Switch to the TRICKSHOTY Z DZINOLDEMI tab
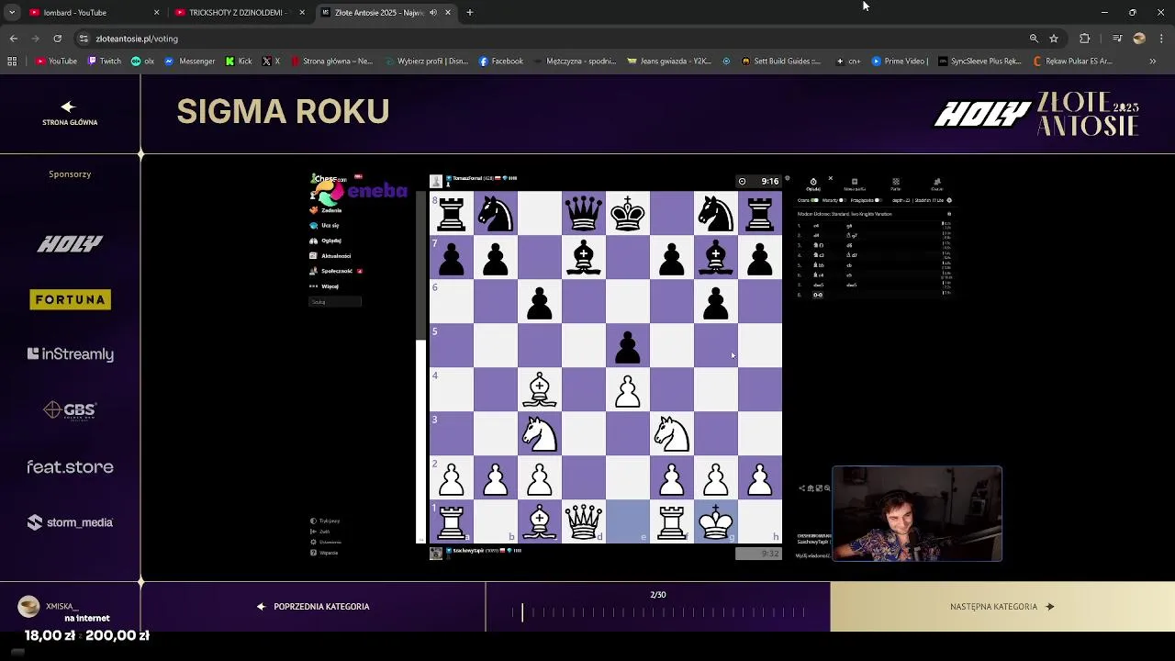This screenshot has width=1175, height=661. 239,13
